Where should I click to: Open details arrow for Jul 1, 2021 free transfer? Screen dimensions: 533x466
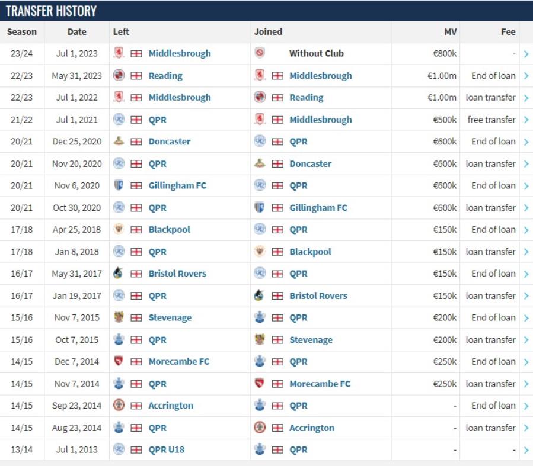(x=526, y=120)
